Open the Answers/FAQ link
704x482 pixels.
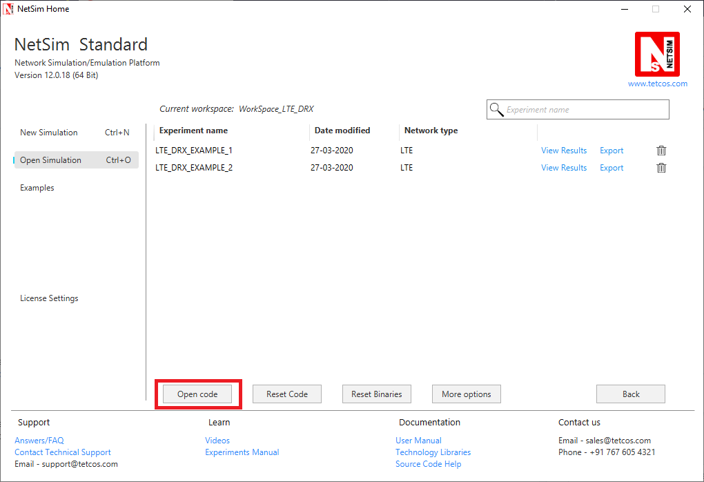[39, 441]
